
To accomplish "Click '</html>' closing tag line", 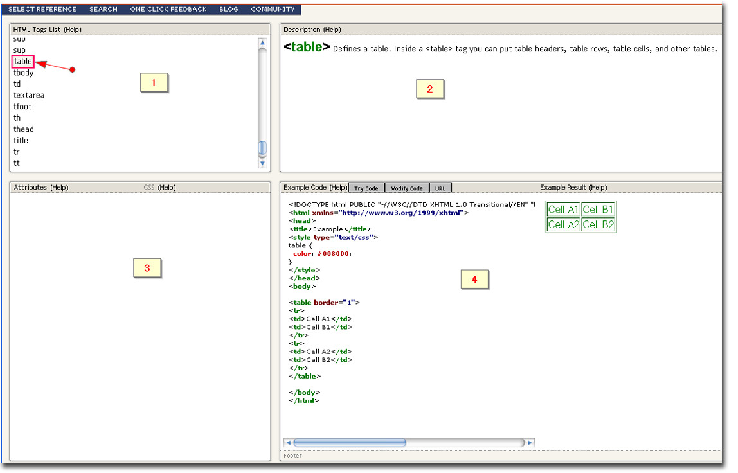I will 303,401.
